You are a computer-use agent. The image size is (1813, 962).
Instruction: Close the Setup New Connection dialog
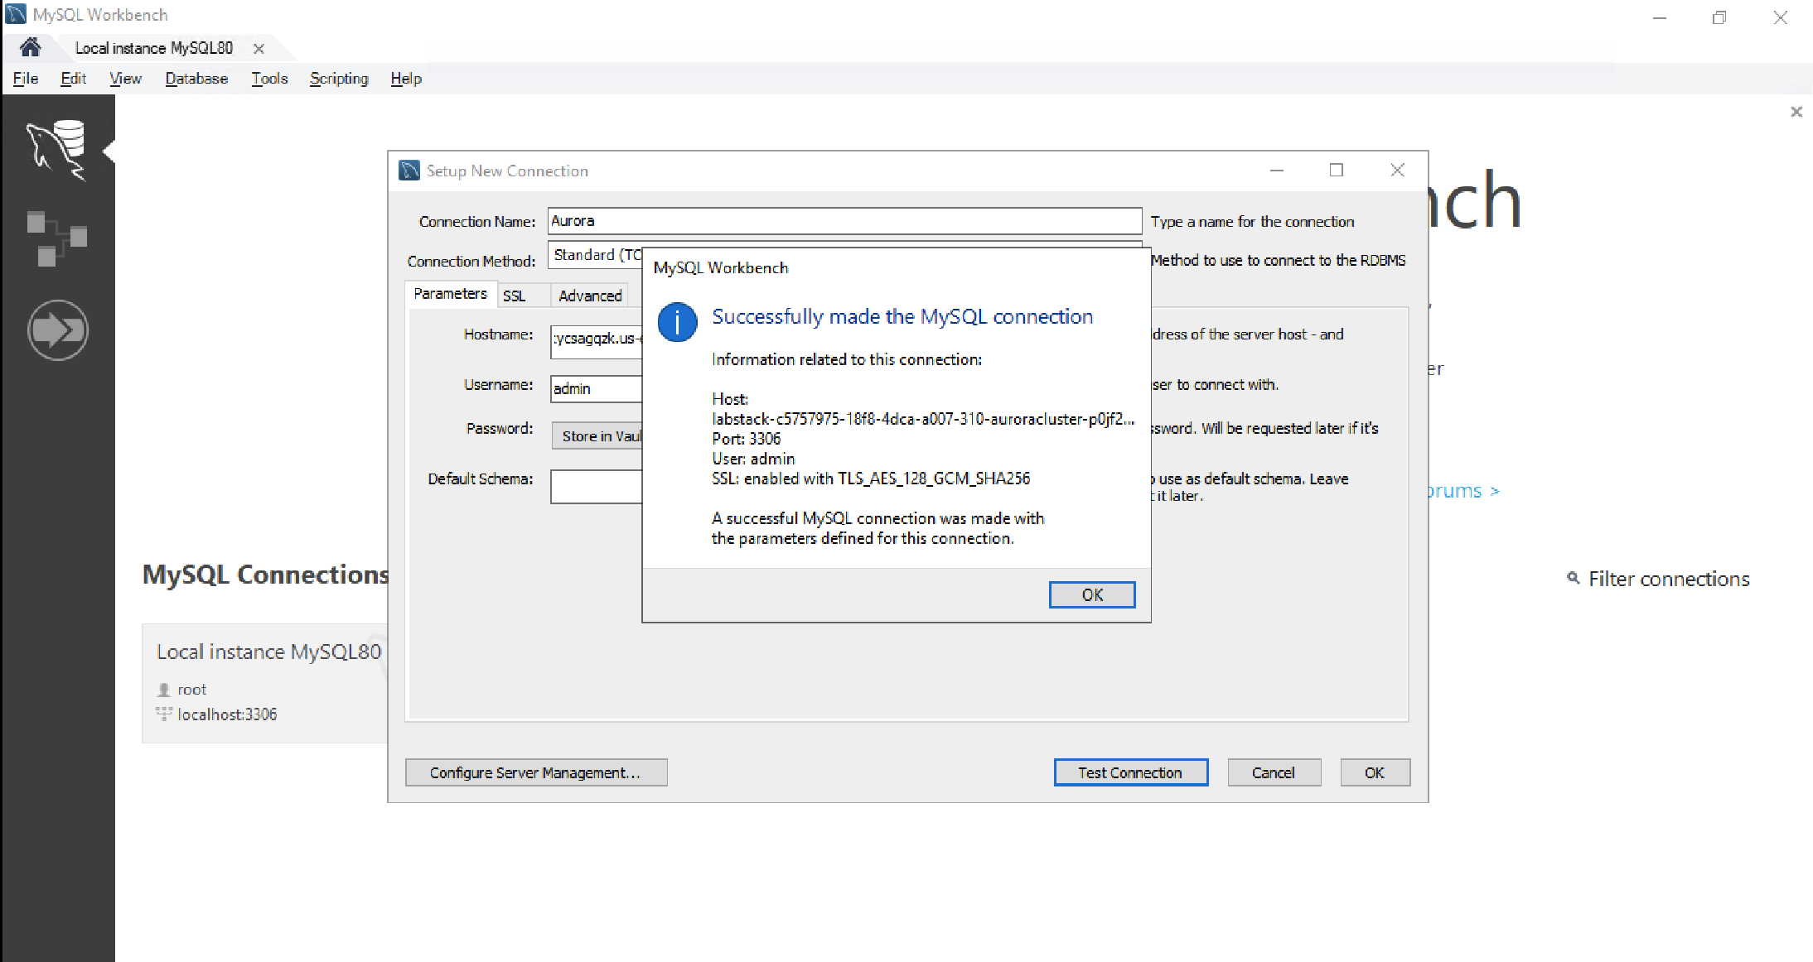(x=1397, y=171)
